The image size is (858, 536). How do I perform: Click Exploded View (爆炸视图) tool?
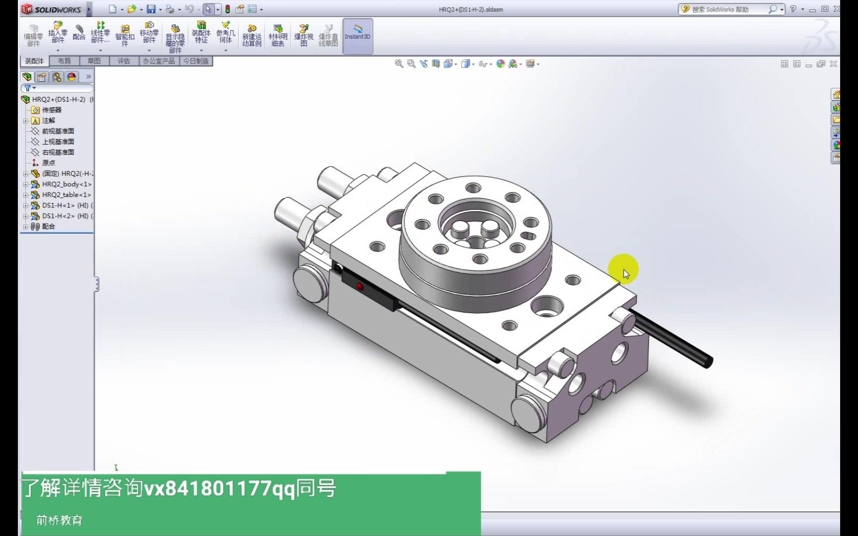303,36
